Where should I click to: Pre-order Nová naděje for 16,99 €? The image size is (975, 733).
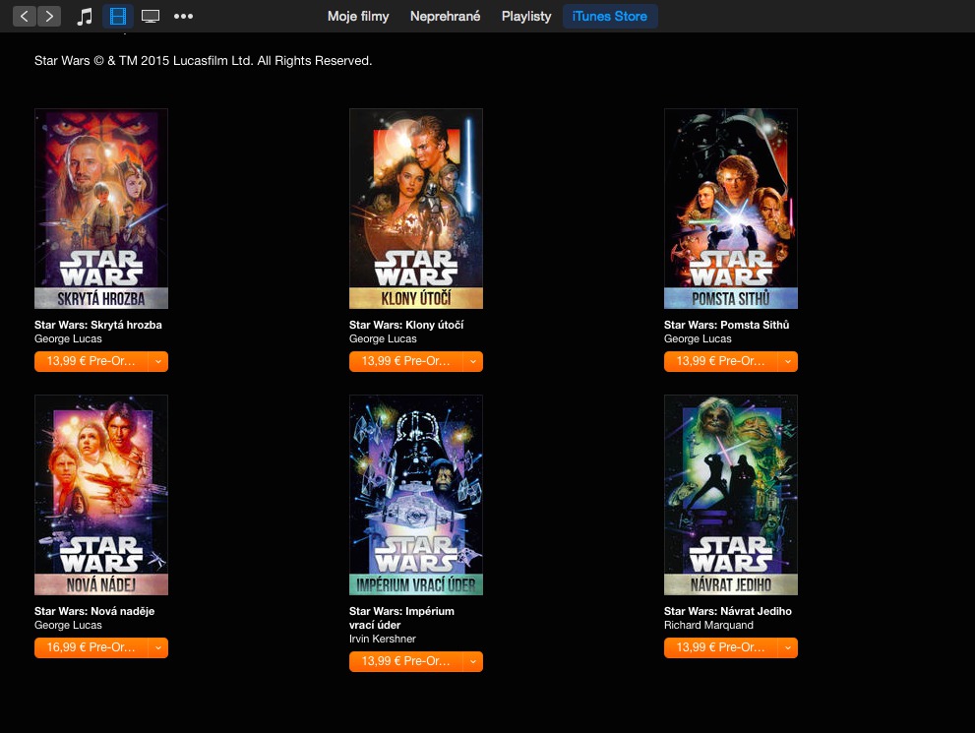coord(91,647)
